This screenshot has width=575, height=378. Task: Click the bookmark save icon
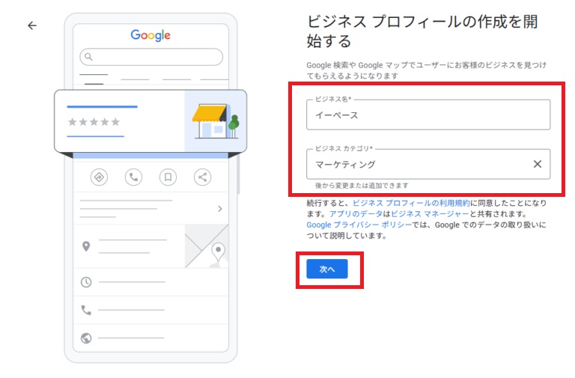(x=168, y=177)
